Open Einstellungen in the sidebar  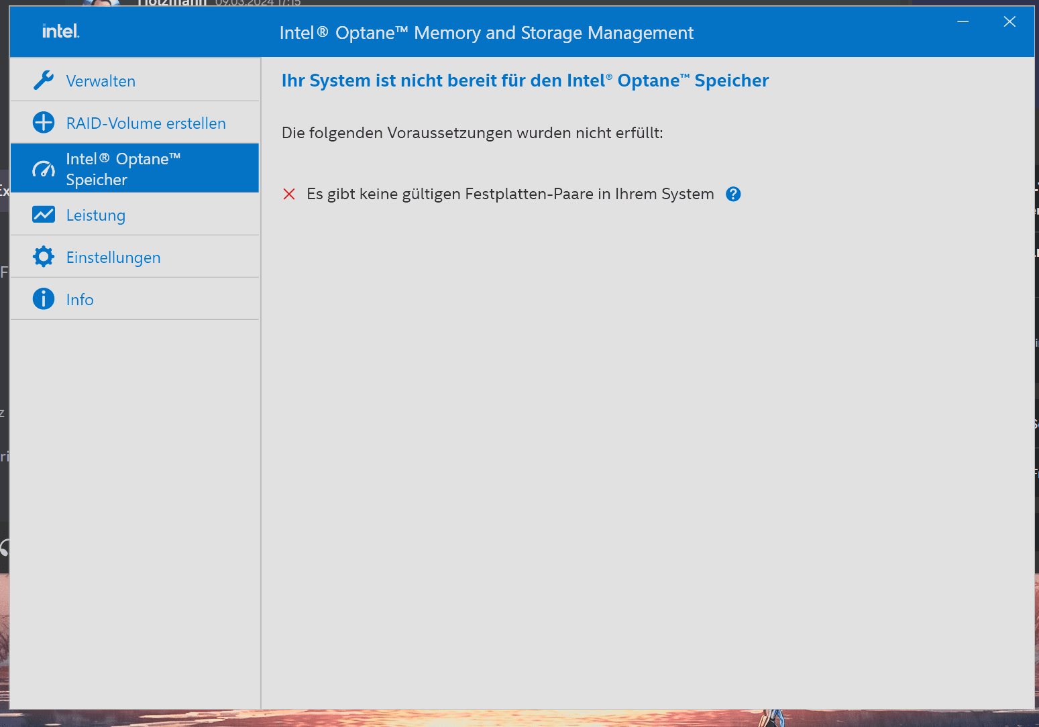(135, 257)
